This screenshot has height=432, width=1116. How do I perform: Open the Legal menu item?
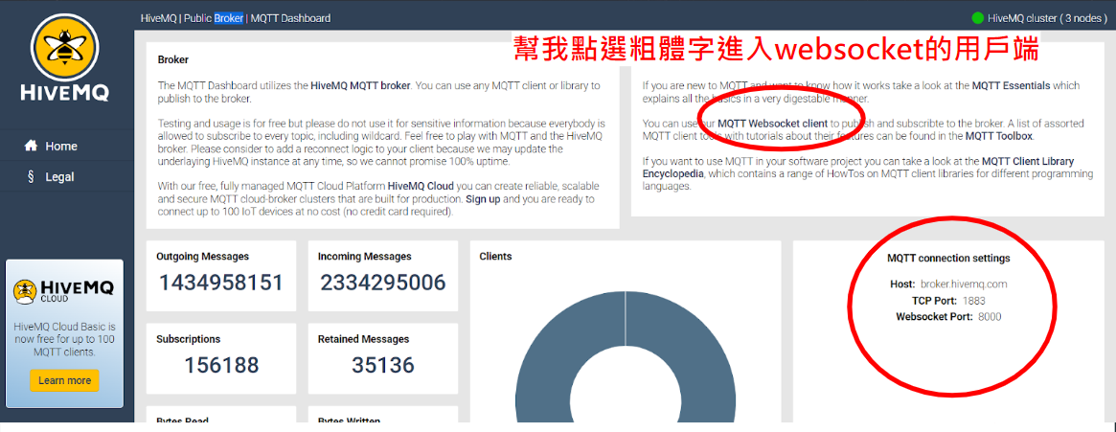pos(59,177)
